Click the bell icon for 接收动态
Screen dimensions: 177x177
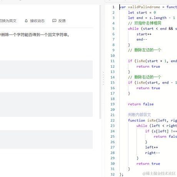[26, 21]
